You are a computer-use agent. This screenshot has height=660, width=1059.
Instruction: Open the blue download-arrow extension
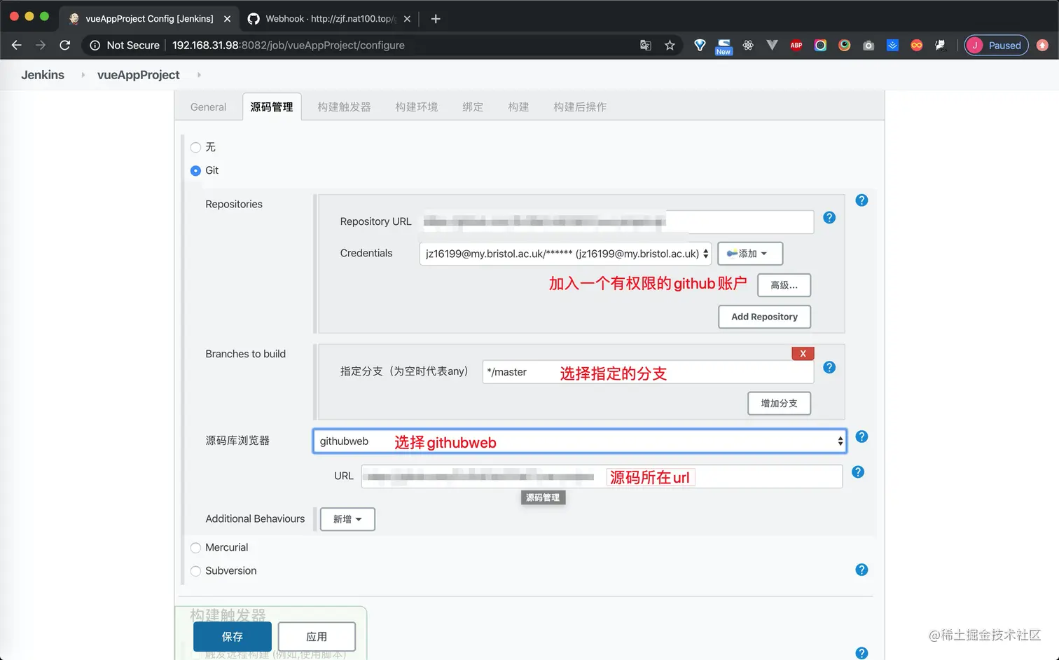pyautogui.click(x=892, y=46)
